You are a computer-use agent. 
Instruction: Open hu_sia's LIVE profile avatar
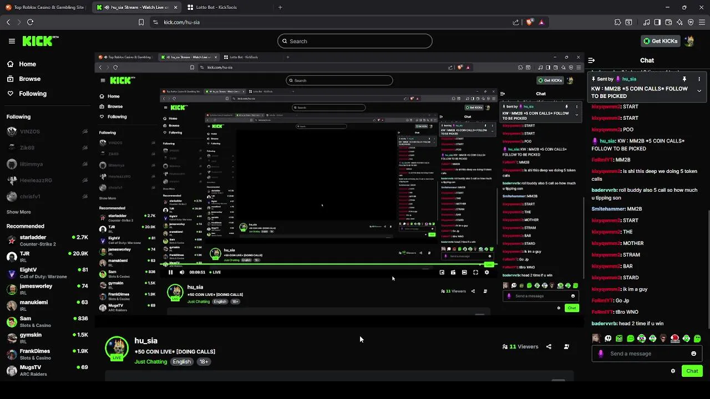116,348
